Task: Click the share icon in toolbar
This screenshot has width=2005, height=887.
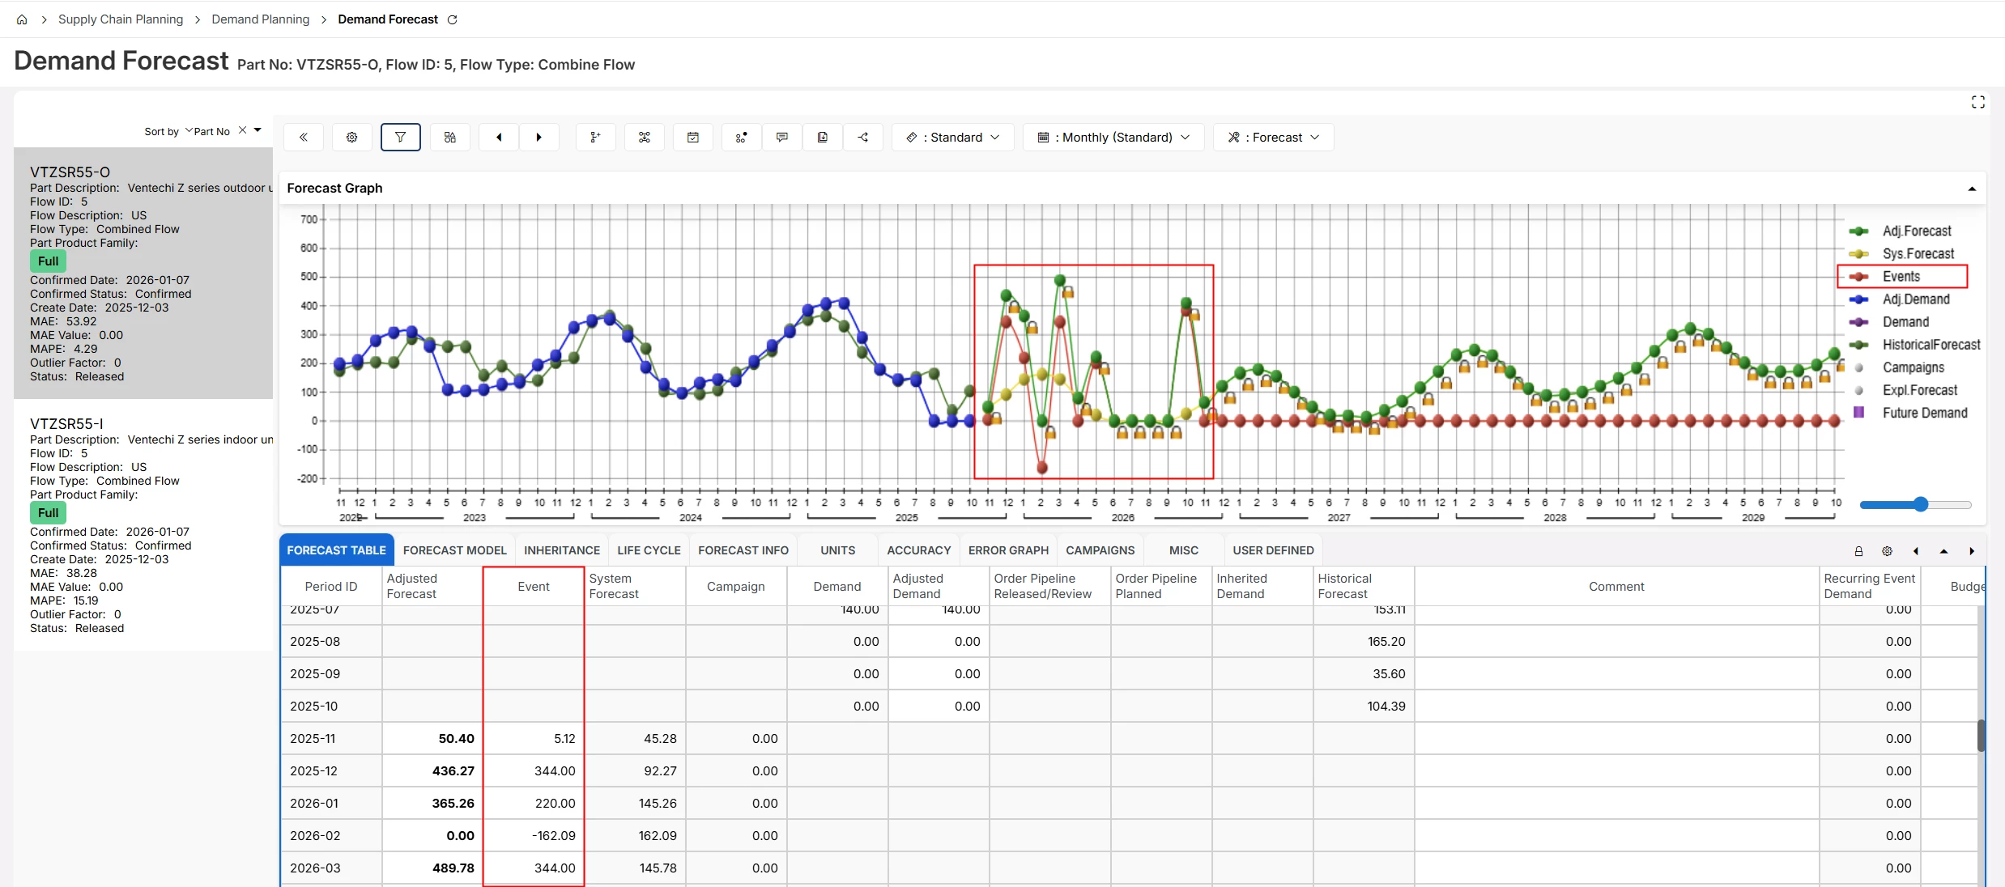Action: (x=863, y=138)
